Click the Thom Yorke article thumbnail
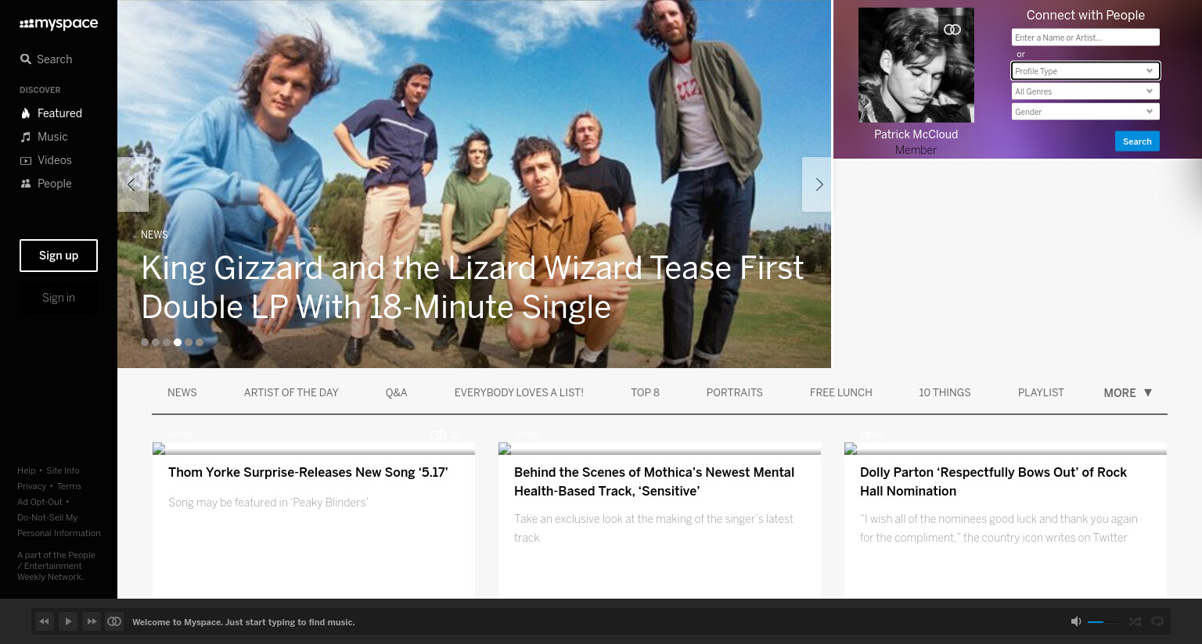The image size is (1202, 644). pyautogui.click(x=314, y=449)
